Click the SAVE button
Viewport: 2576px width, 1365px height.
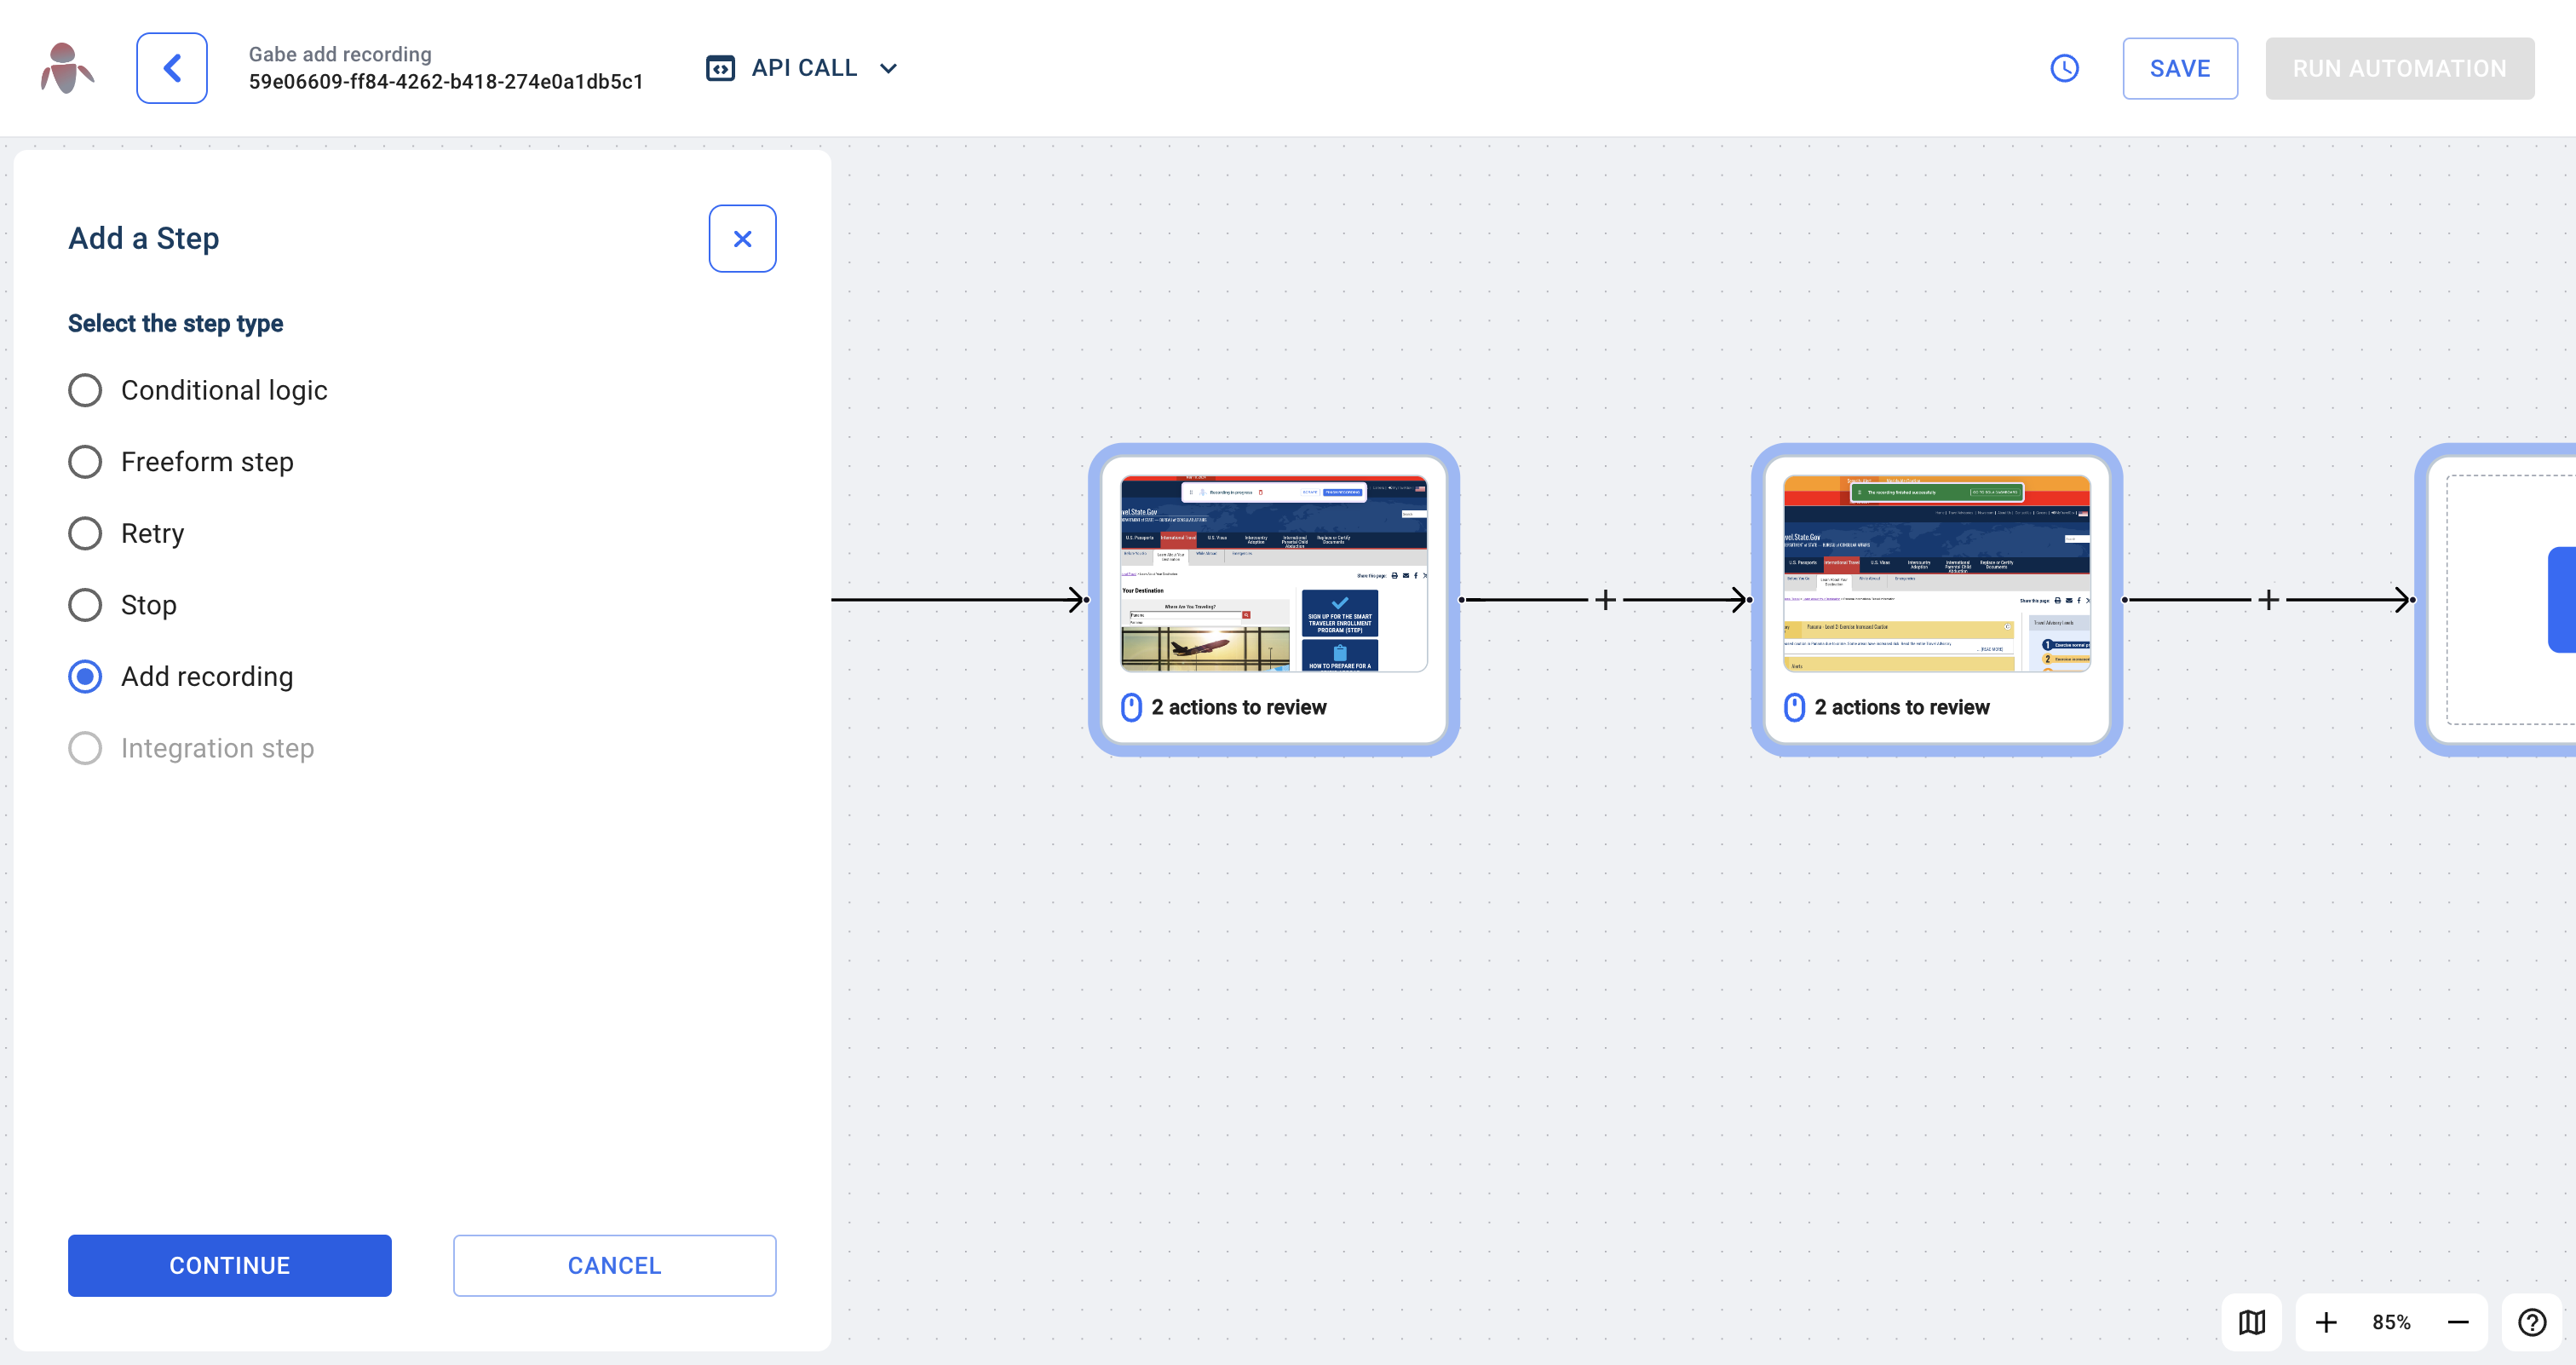click(2179, 68)
